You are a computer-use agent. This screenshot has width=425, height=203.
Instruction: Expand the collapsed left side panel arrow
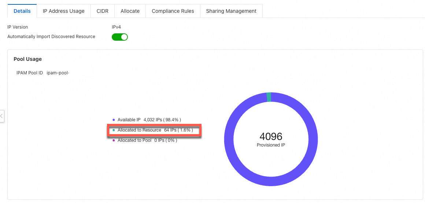click(x=1, y=116)
